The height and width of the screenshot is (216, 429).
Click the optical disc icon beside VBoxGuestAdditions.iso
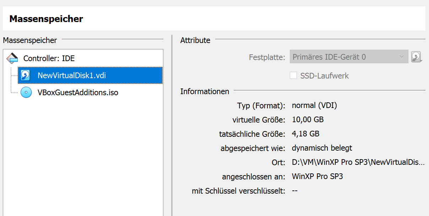point(26,93)
